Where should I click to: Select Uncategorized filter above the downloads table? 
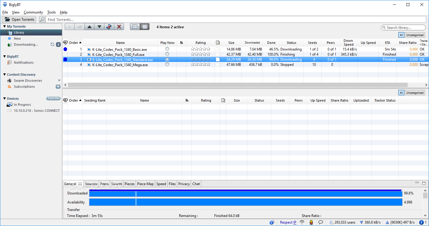click(415, 35)
